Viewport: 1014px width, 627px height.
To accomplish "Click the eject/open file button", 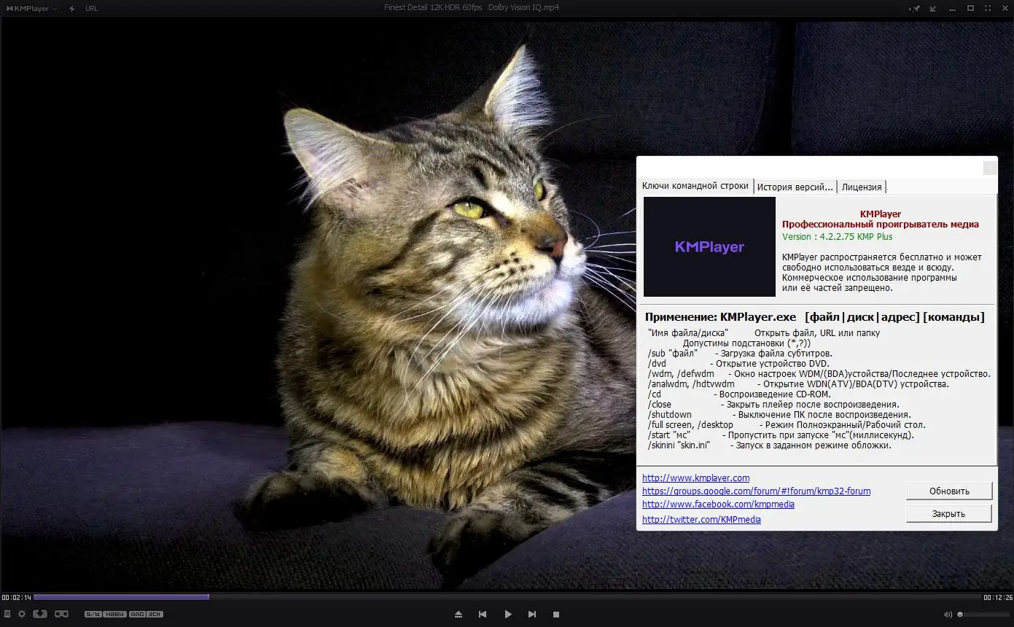I will [x=458, y=615].
